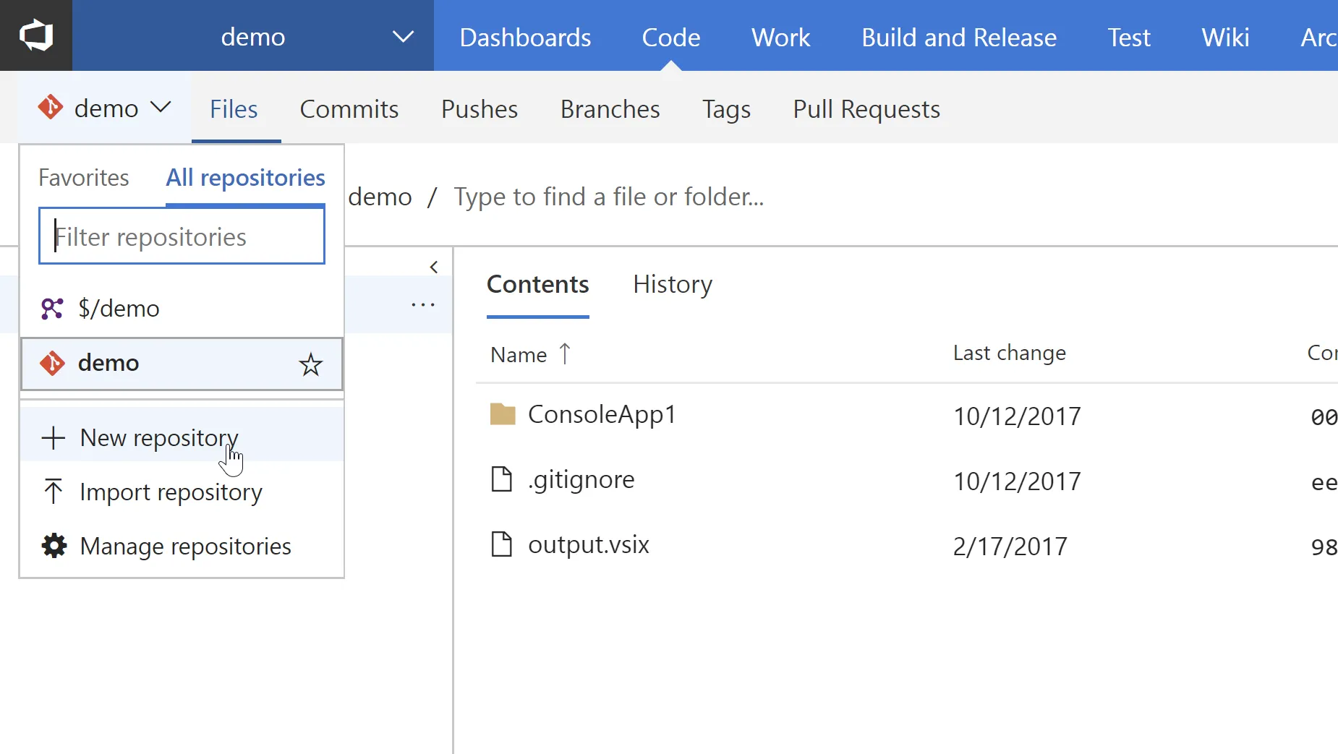Switch to the Favorites tab
Screen dimensions: 1338x754
84,178
